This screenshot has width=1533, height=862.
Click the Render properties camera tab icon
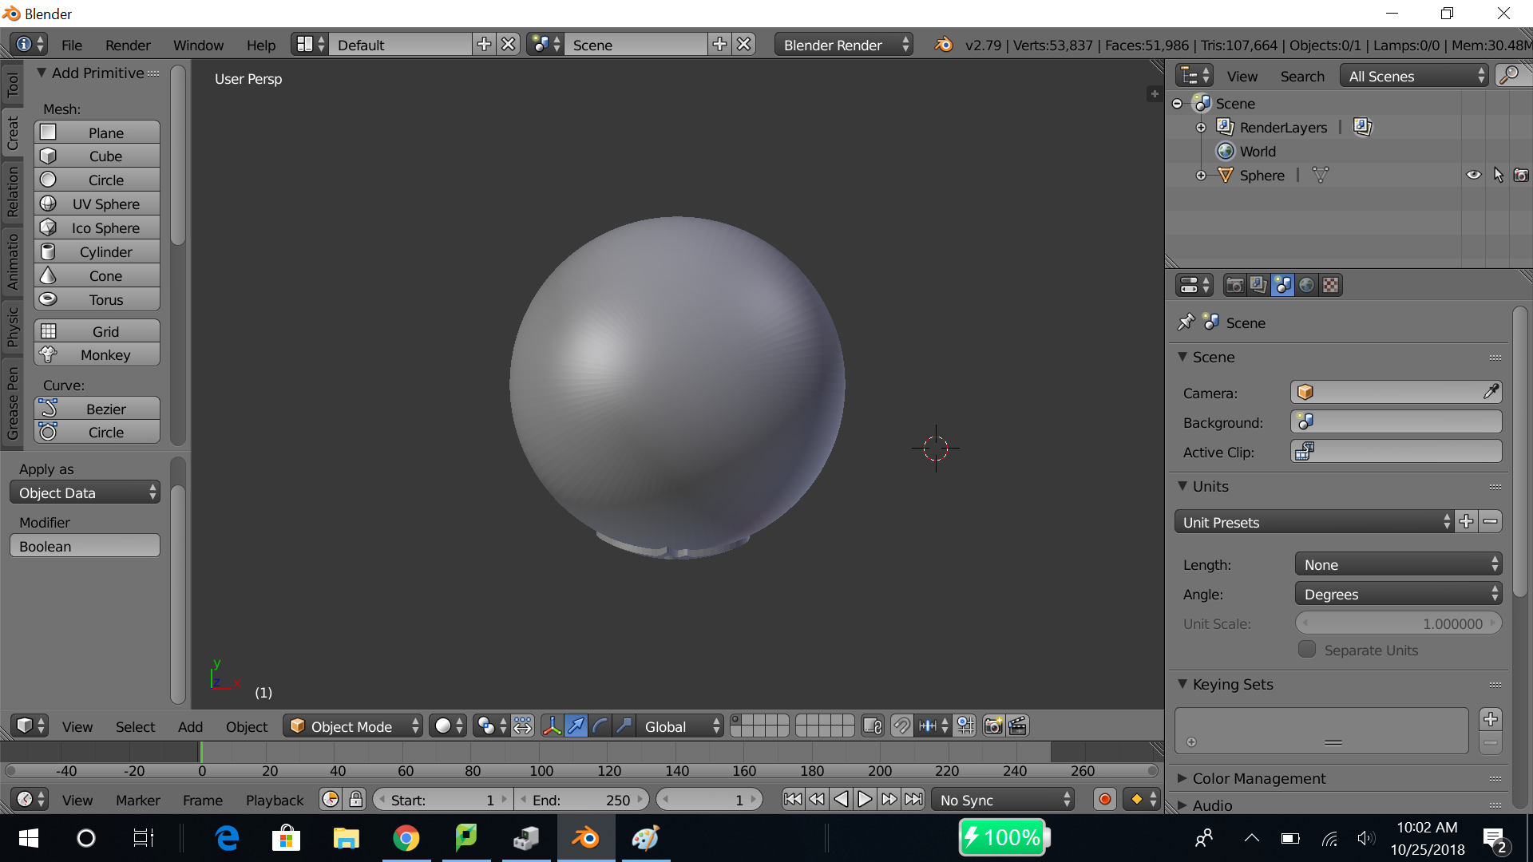pyautogui.click(x=1234, y=285)
